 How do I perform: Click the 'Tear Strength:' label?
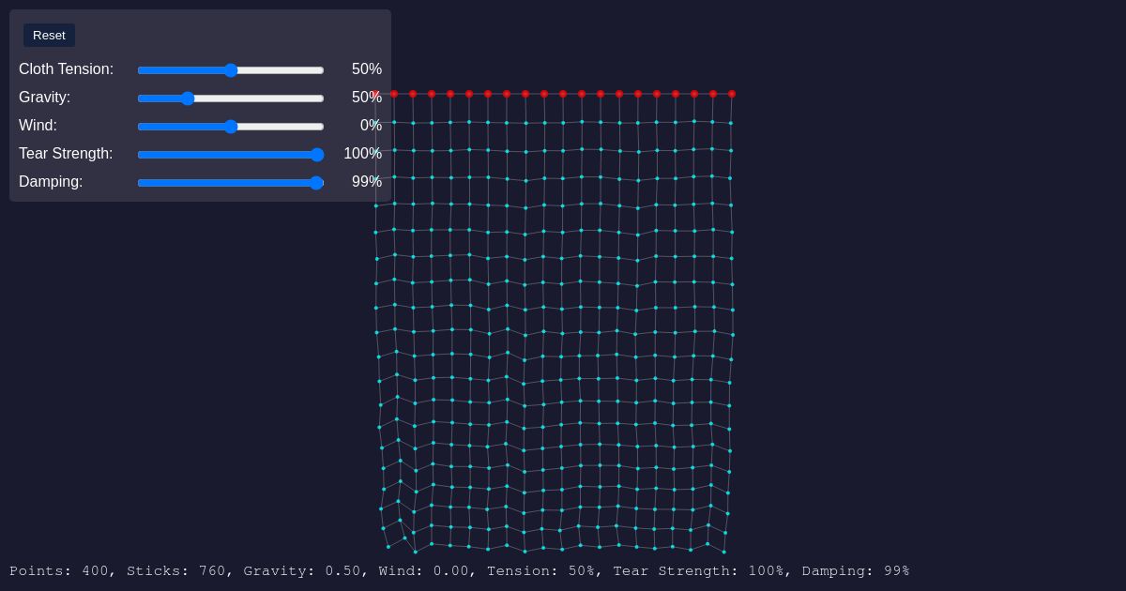tap(66, 154)
